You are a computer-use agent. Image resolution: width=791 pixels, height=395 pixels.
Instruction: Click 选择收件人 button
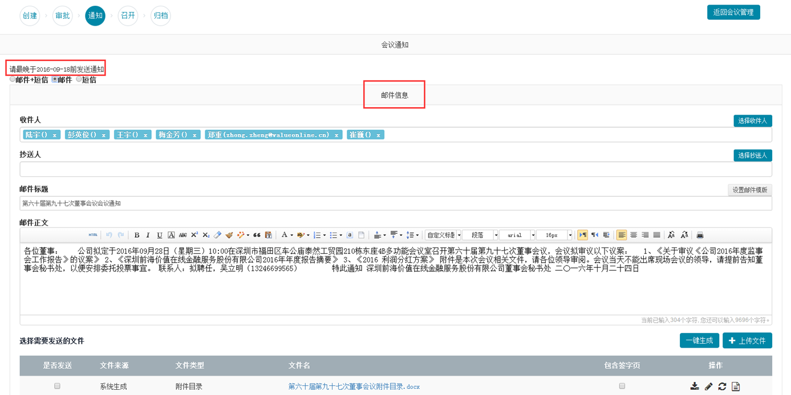pos(753,121)
